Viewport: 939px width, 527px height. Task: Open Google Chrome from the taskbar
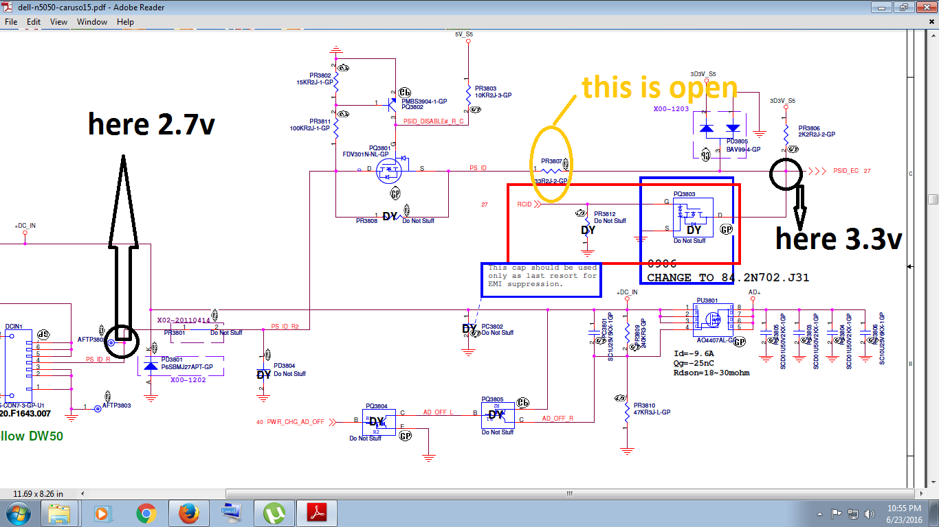point(145,513)
